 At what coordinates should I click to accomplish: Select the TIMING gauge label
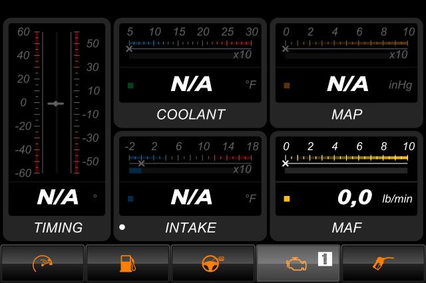[59, 227]
